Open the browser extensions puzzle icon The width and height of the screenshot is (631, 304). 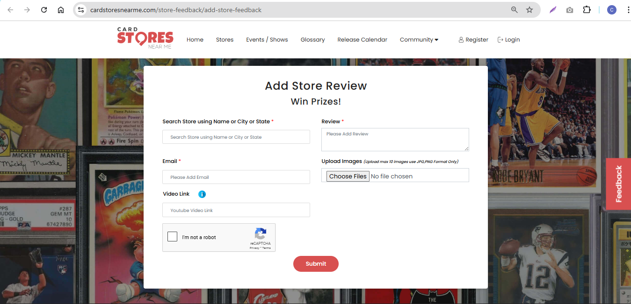click(587, 10)
